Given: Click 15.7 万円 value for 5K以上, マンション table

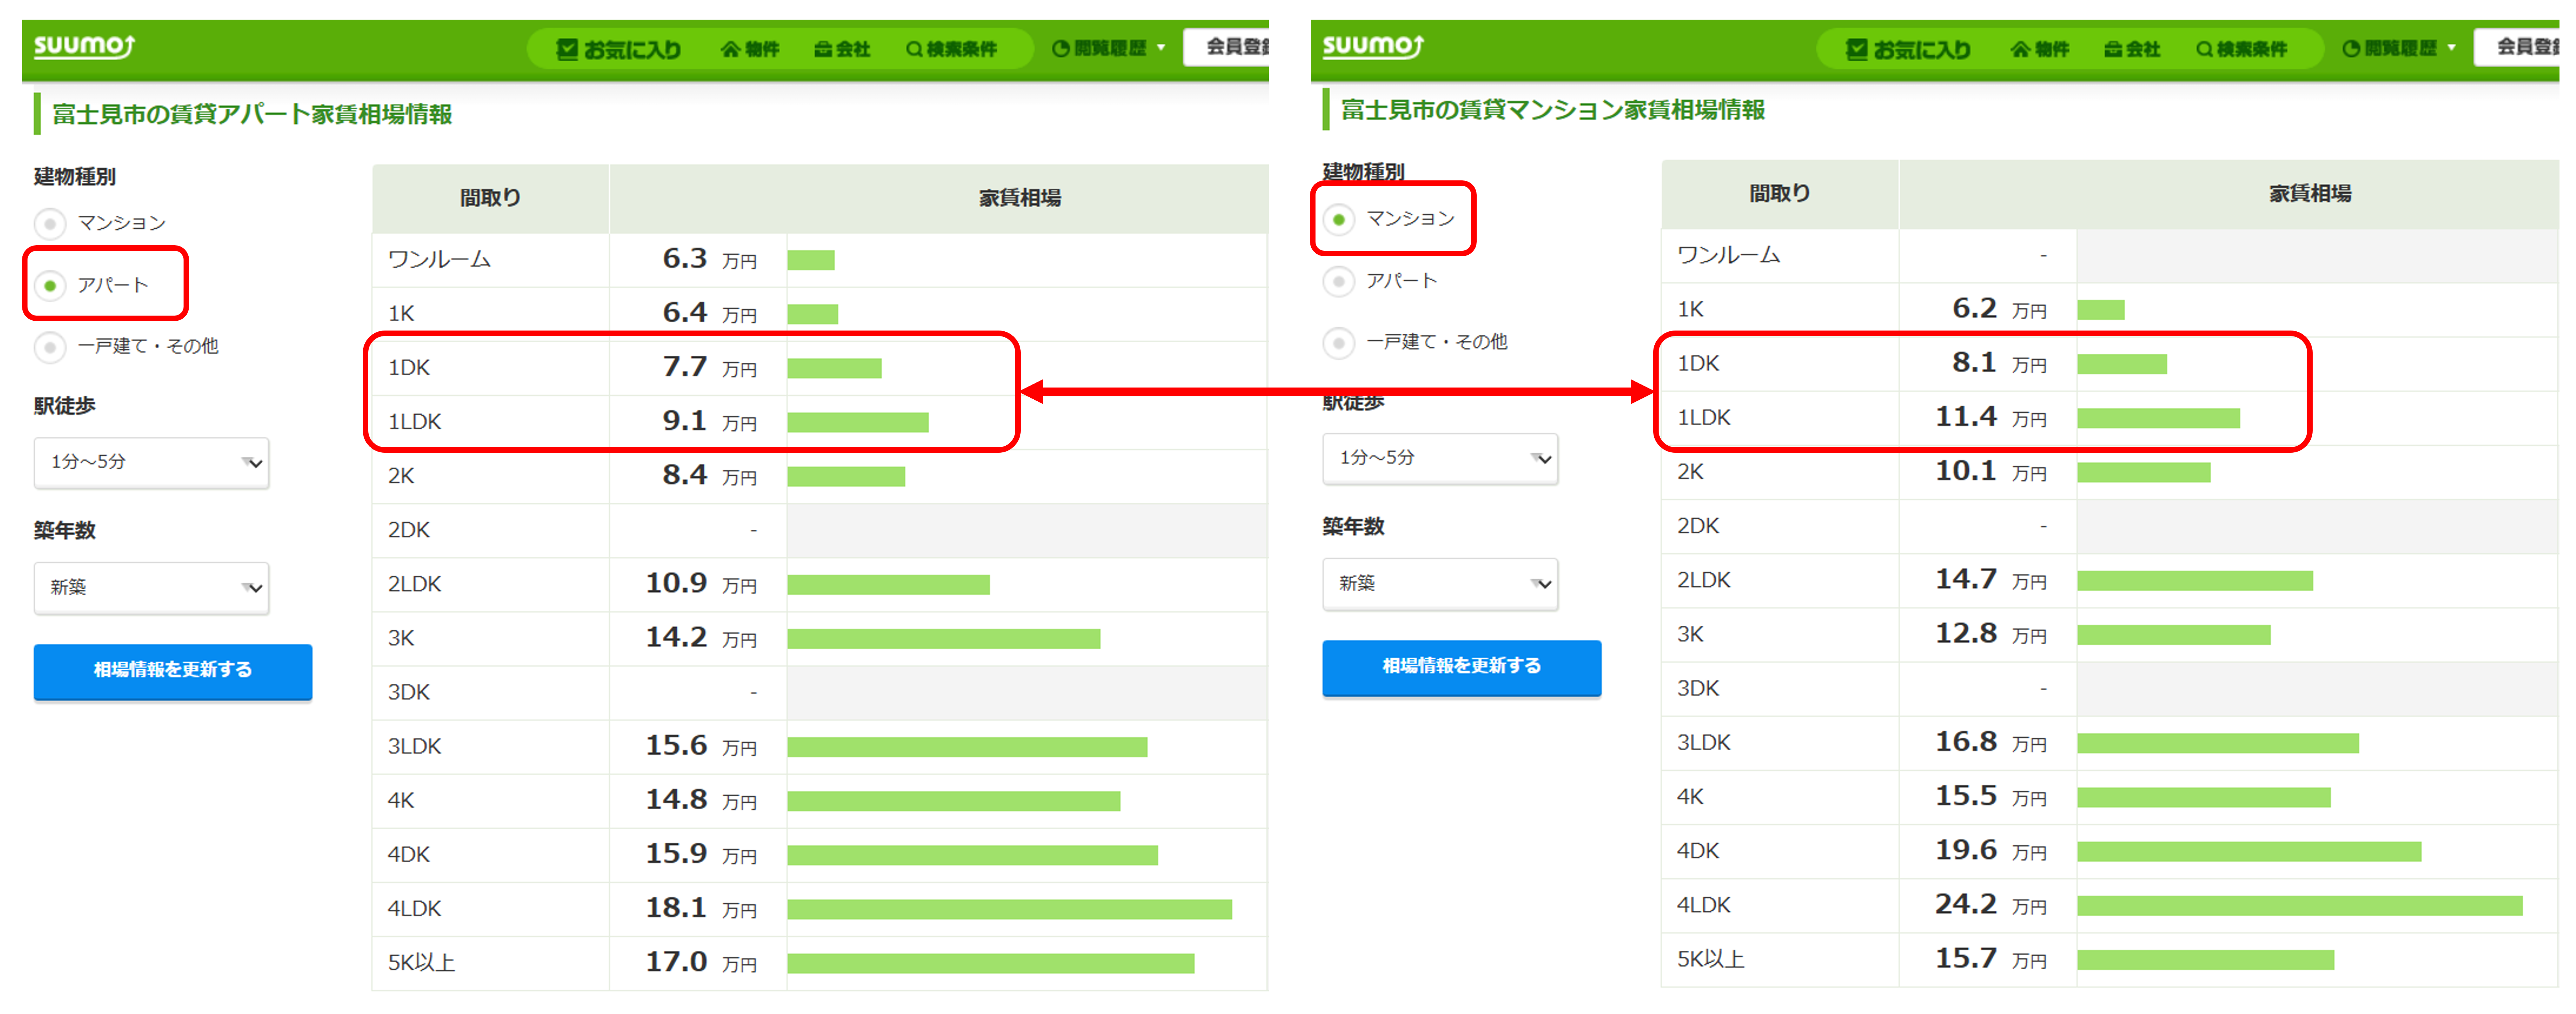Looking at the screenshot, I should click(1991, 959).
